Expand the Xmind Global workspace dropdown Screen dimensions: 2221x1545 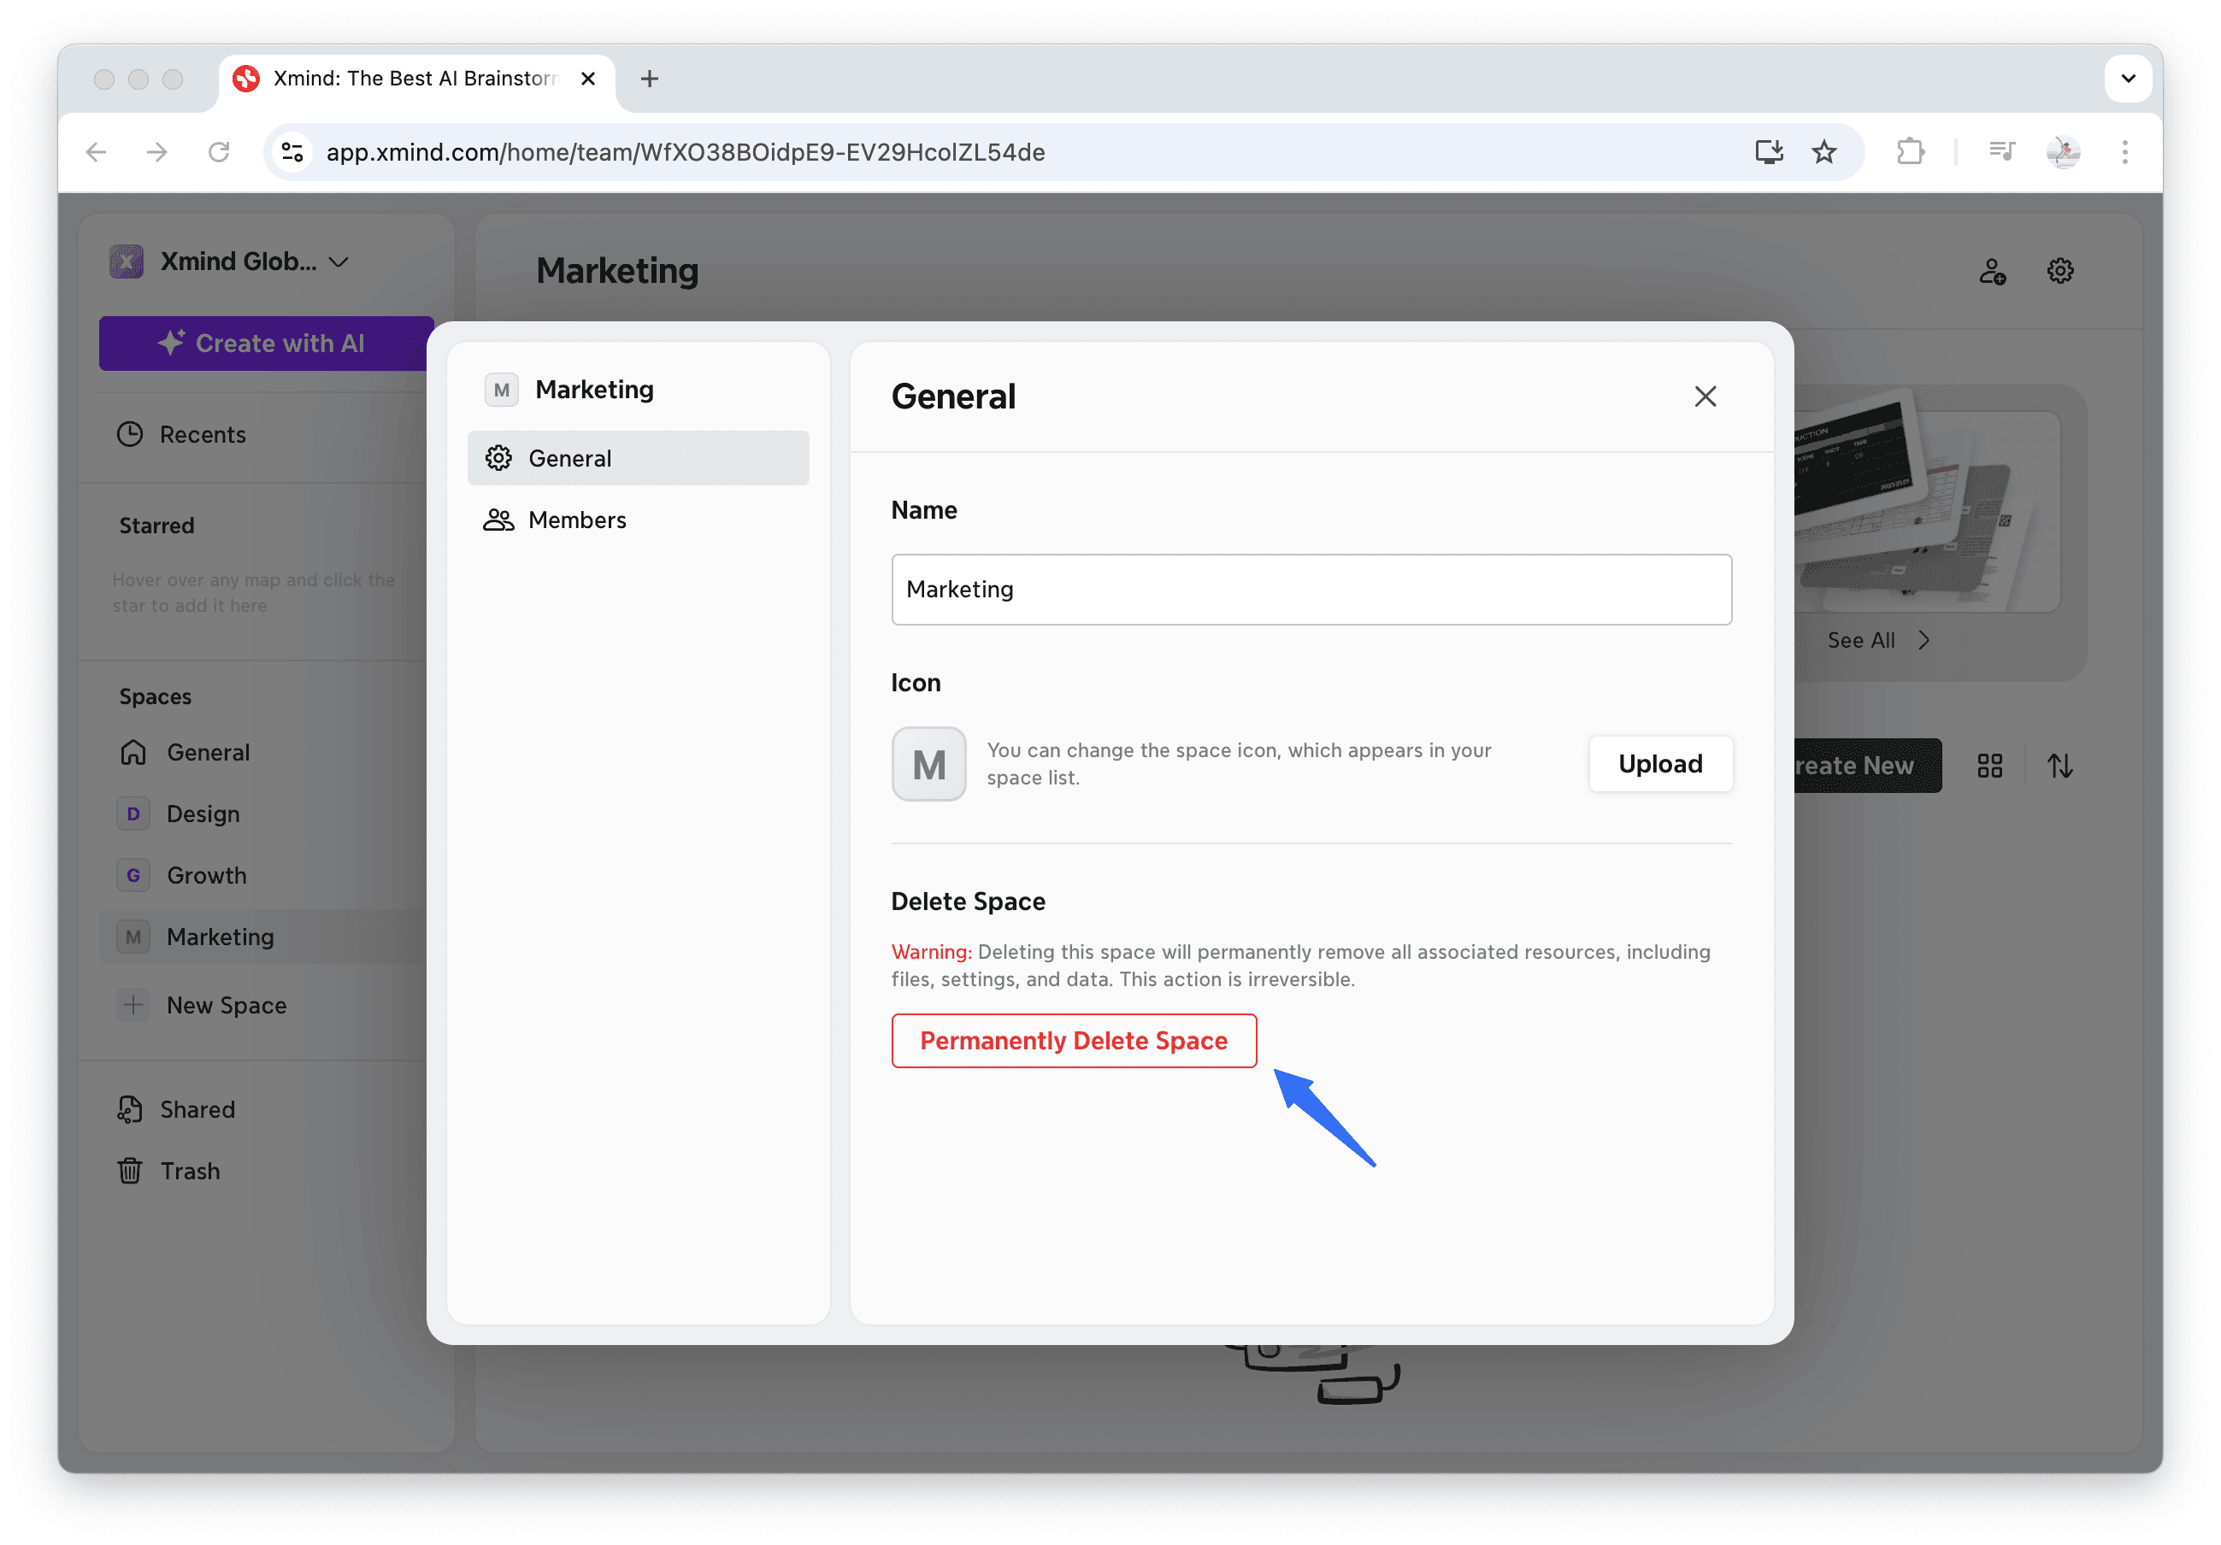(x=339, y=261)
